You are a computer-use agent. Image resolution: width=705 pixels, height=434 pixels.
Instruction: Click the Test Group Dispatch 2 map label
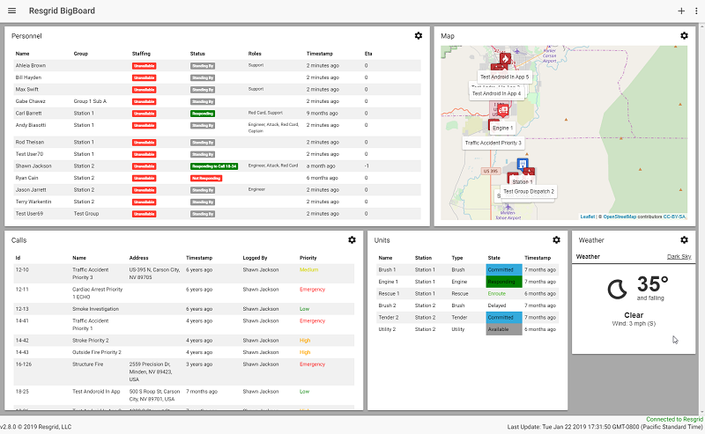point(529,191)
